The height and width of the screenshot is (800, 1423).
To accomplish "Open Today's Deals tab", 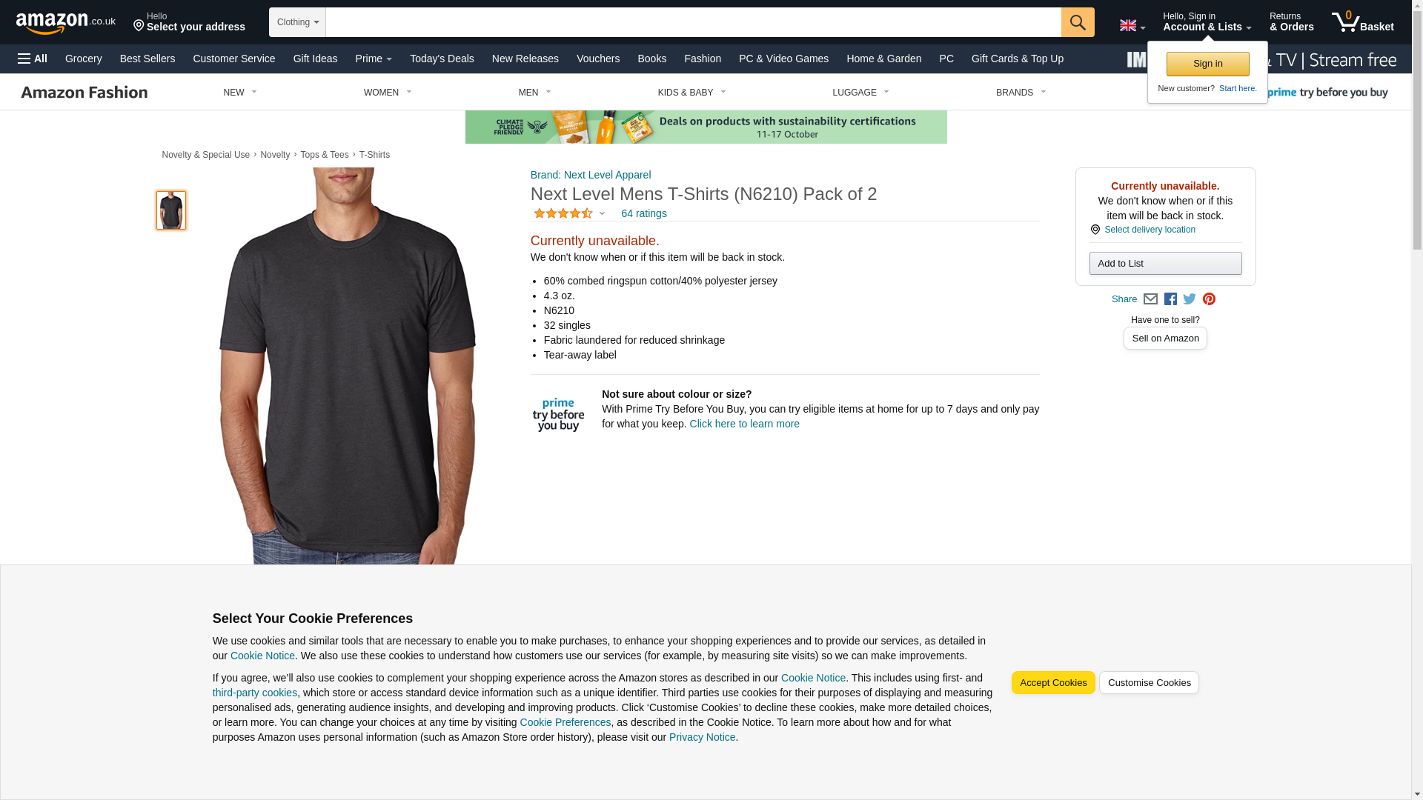I will [442, 59].
